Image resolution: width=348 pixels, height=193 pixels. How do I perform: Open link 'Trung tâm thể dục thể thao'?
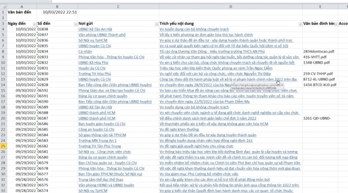(x=101, y=179)
